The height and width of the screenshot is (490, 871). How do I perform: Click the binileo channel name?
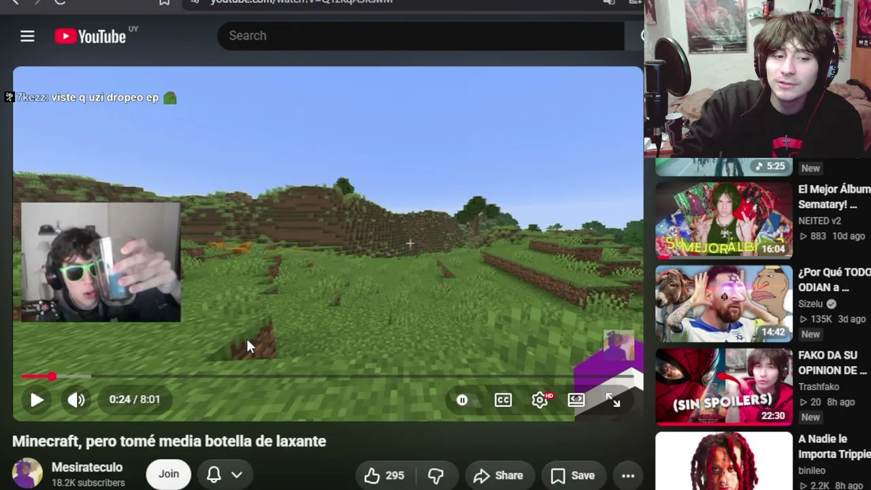coord(812,470)
